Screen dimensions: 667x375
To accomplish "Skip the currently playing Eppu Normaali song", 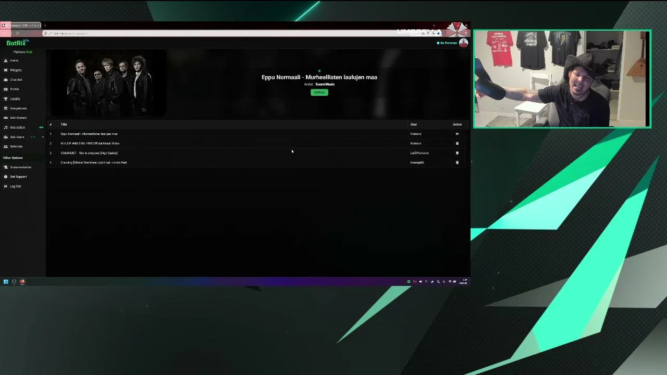I will click(457, 134).
